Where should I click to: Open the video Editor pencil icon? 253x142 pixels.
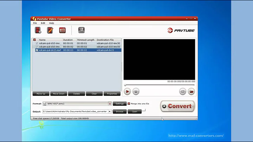pos(50,30)
